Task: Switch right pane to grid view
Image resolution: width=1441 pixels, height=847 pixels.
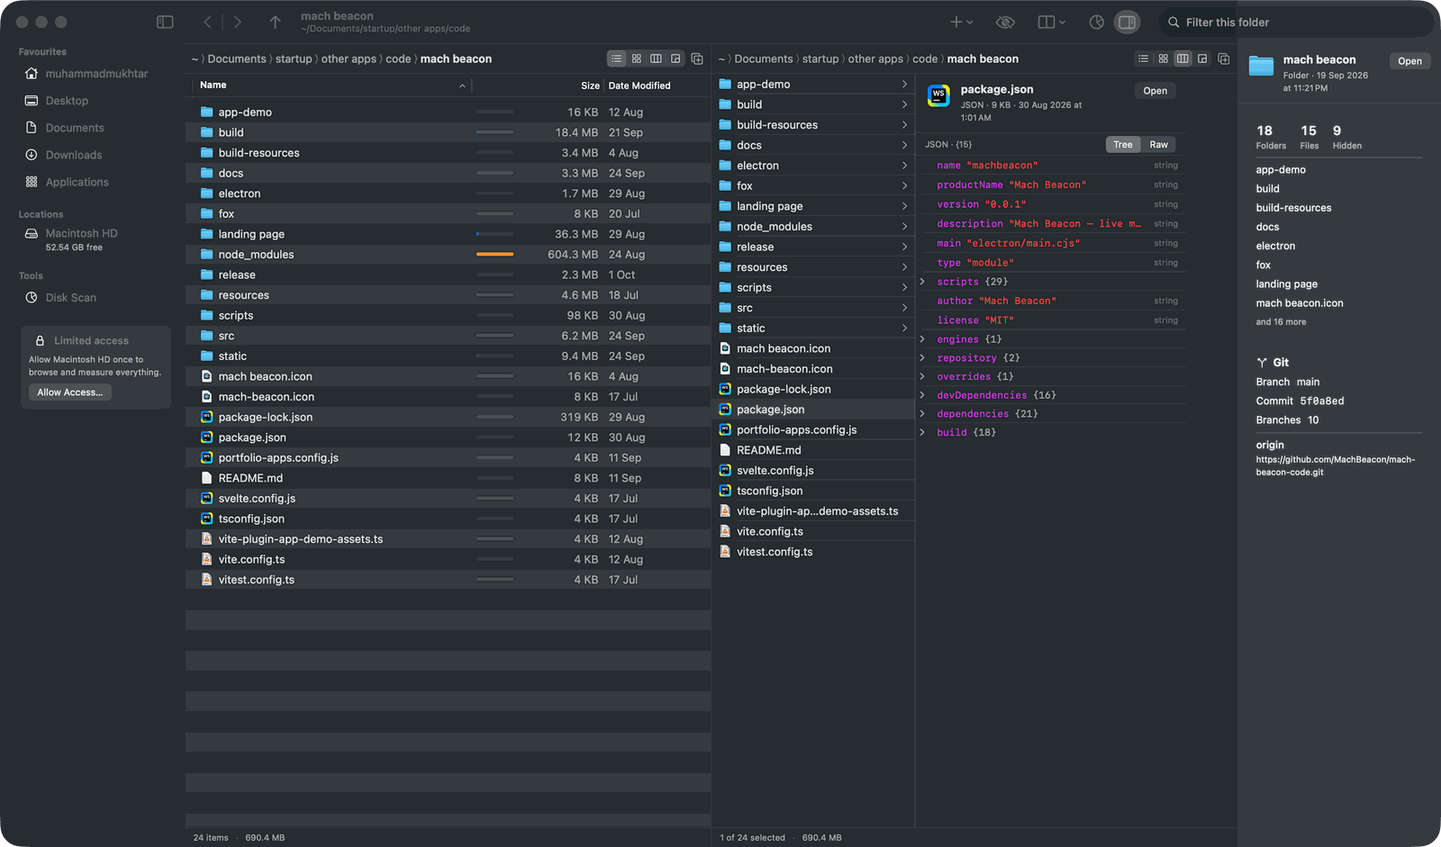Action: click(x=1163, y=59)
